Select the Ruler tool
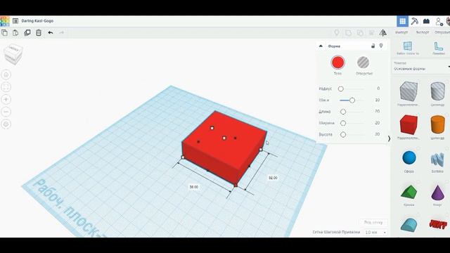This screenshot has width=450, height=253. click(x=439, y=48)
